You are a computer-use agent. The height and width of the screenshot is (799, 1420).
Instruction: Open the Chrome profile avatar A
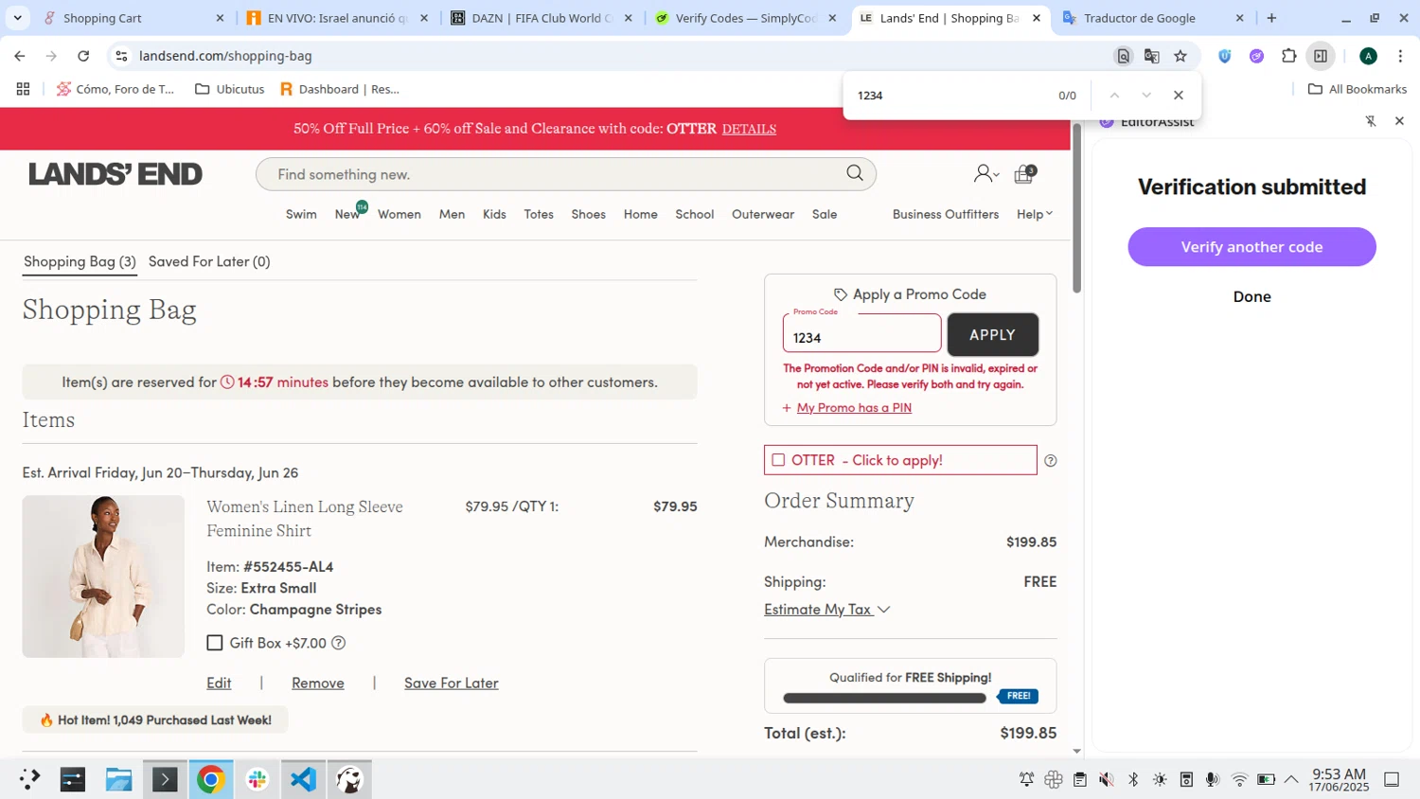[1368, 56]
